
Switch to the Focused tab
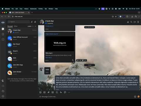(x=10, y=26)
